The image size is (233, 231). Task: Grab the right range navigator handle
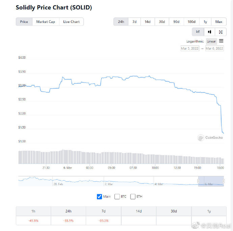tap(224, 181)
